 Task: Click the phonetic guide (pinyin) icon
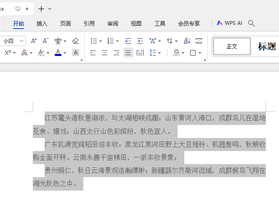click(58, 41)
